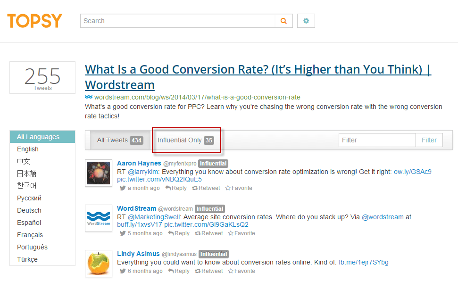Click Influential badge on Lindy Asimus
This screenshot has height=281, width=458.
pyautogui.click(x=214, y=254)
